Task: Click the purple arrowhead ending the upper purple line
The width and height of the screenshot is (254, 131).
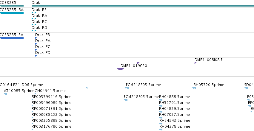Action: click(138, 63)
